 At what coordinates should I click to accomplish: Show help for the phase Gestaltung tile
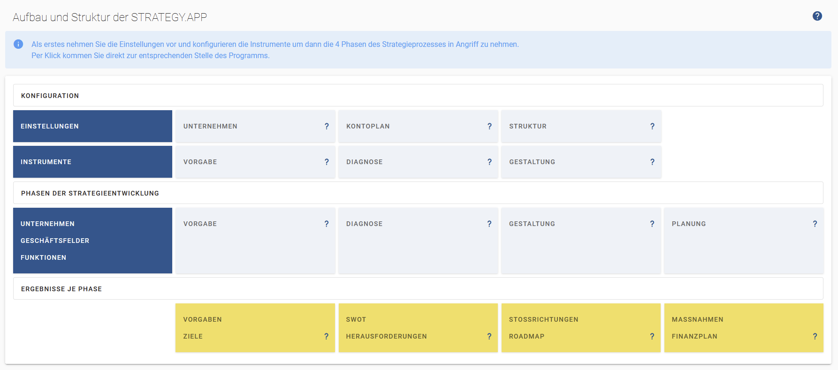[x=652, y=224]
